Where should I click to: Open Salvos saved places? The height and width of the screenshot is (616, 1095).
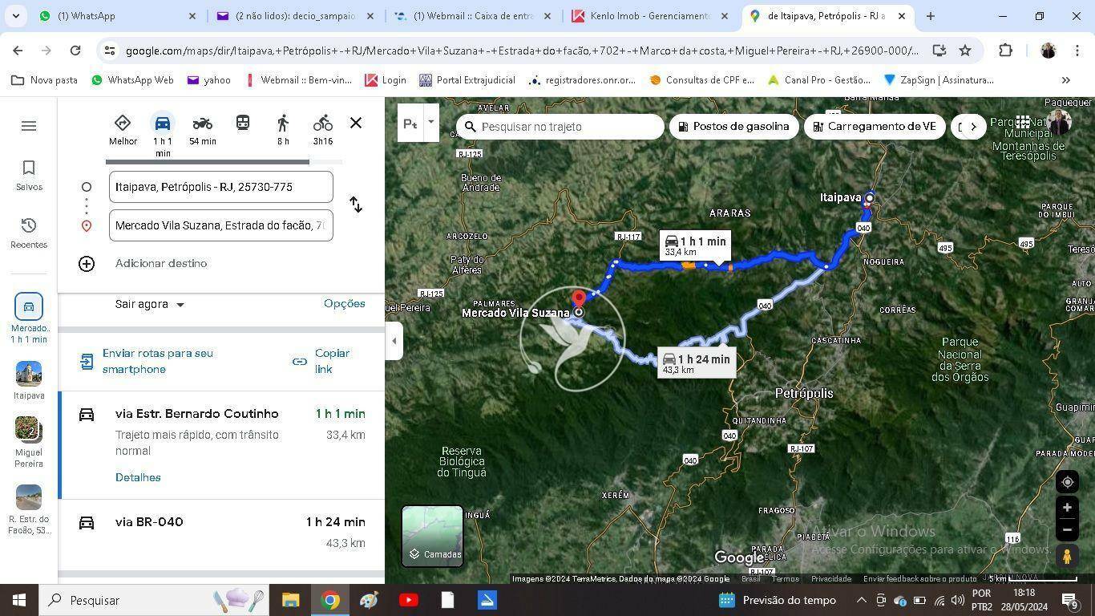click(x=29, y=175)
